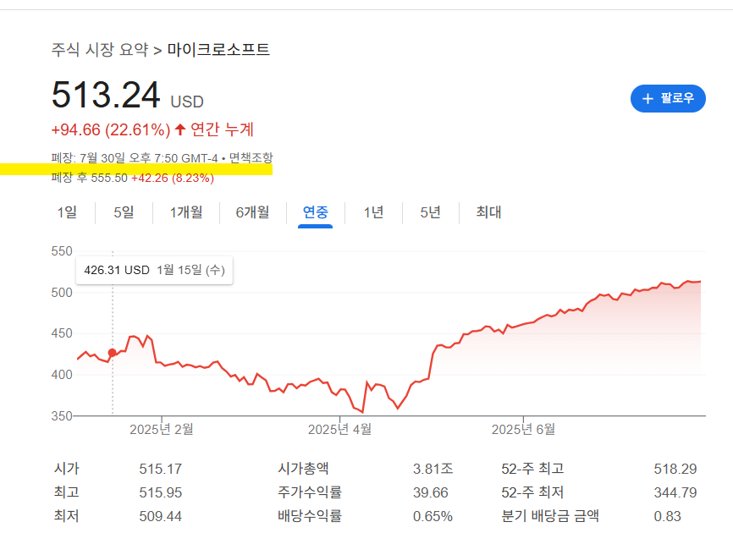Select the 5일 time range tab
733x544 pixels.
[x=124, y=212]
